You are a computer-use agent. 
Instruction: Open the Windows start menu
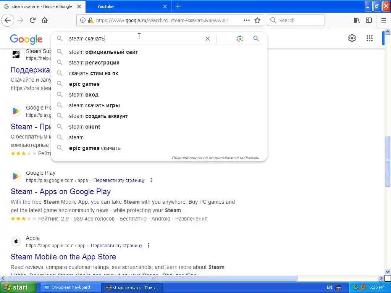pyautogui.click(x=18, y=288)
